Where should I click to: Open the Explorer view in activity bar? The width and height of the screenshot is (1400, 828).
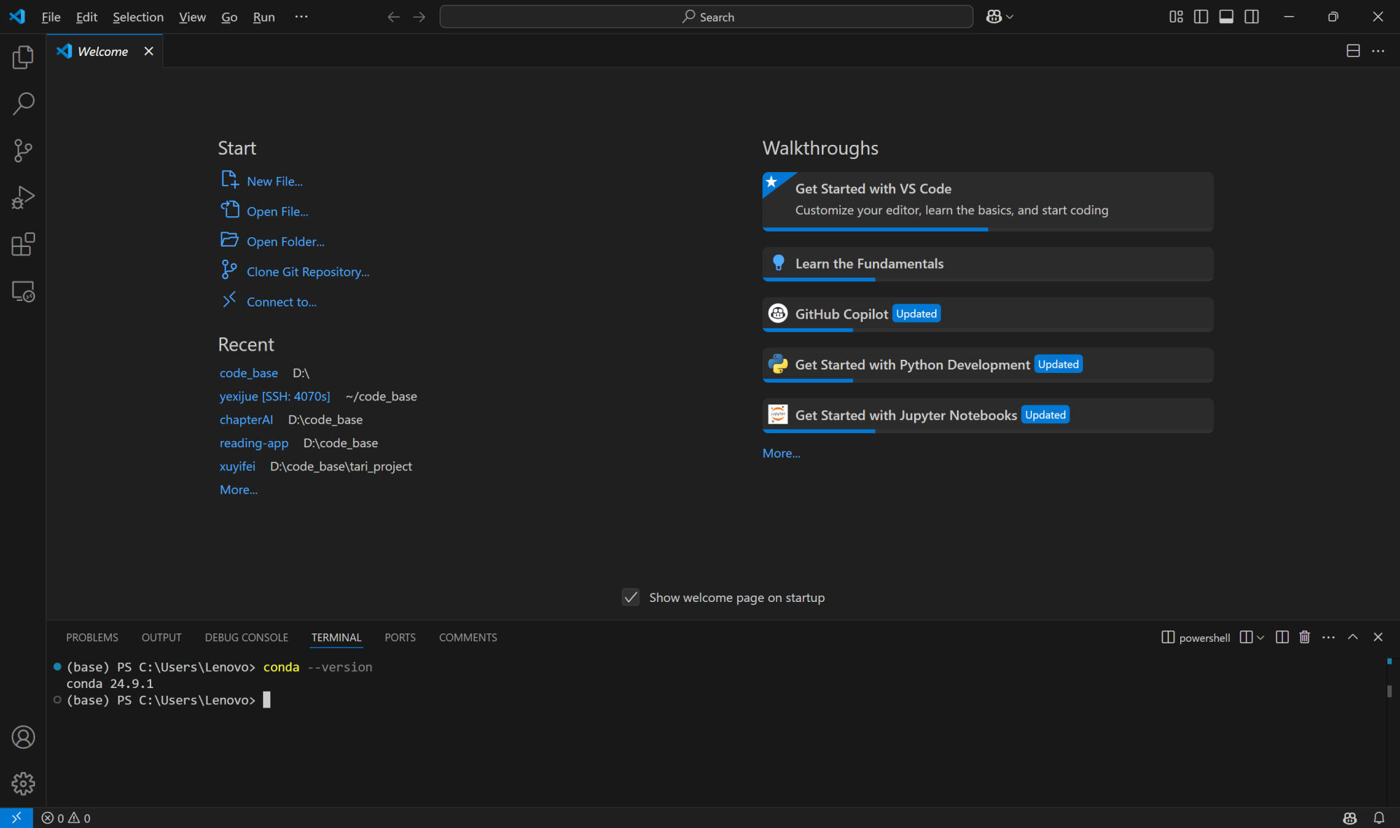click(x=23, y=57)
